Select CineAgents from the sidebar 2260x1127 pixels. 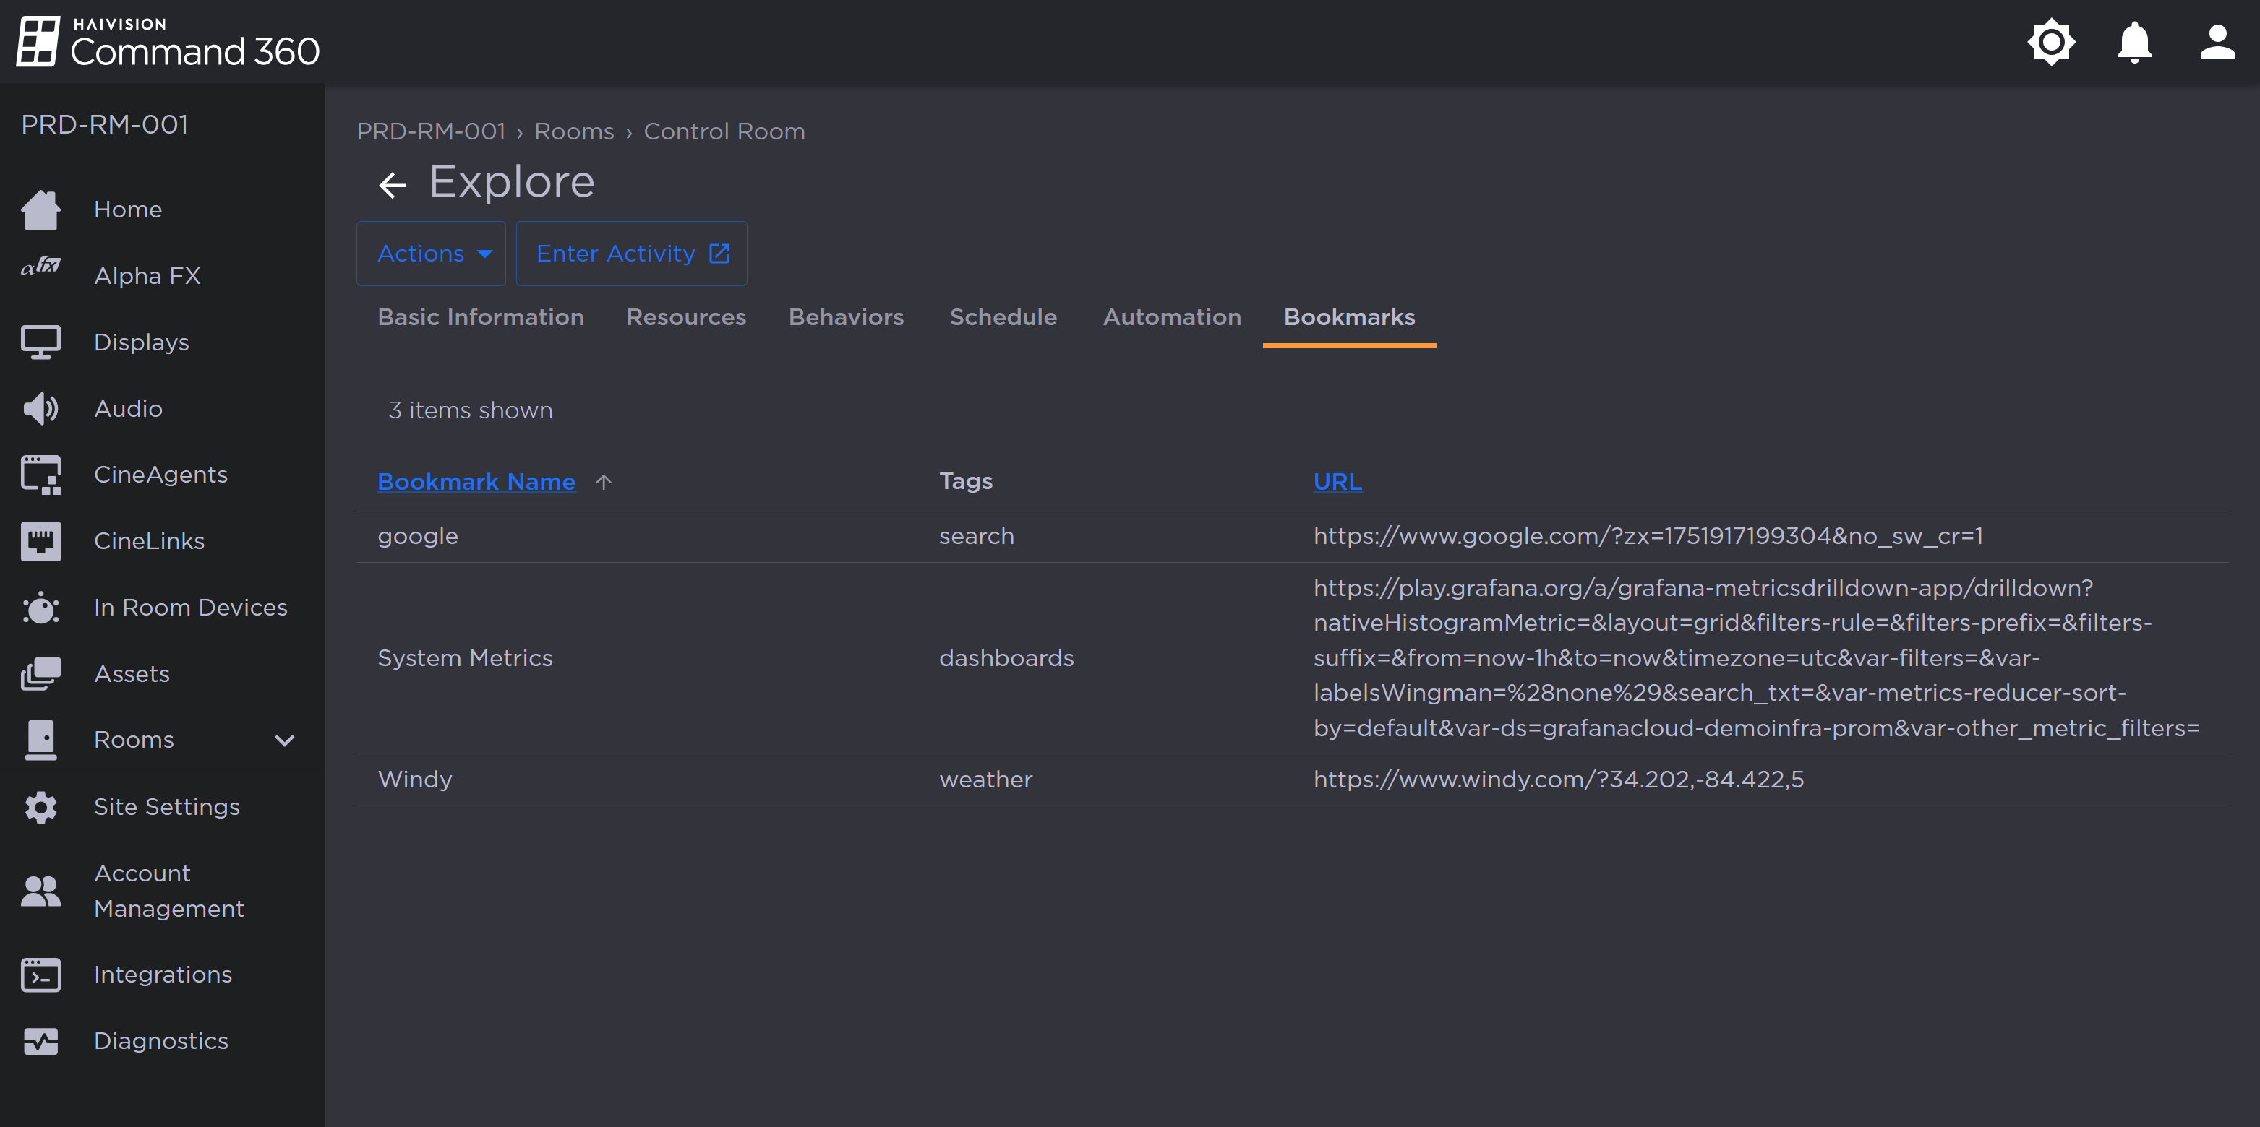coord(160,474)
